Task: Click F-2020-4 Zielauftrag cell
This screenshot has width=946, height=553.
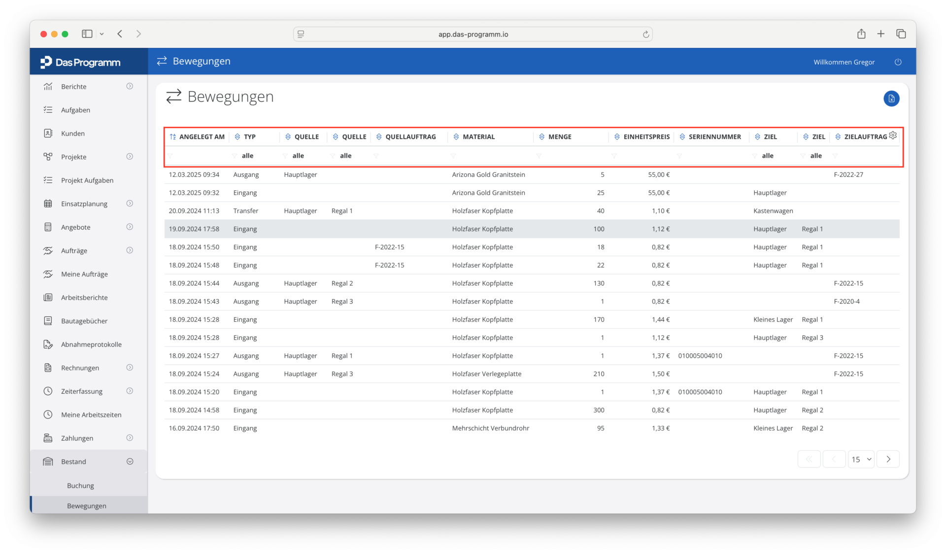Action: point(846,302)
